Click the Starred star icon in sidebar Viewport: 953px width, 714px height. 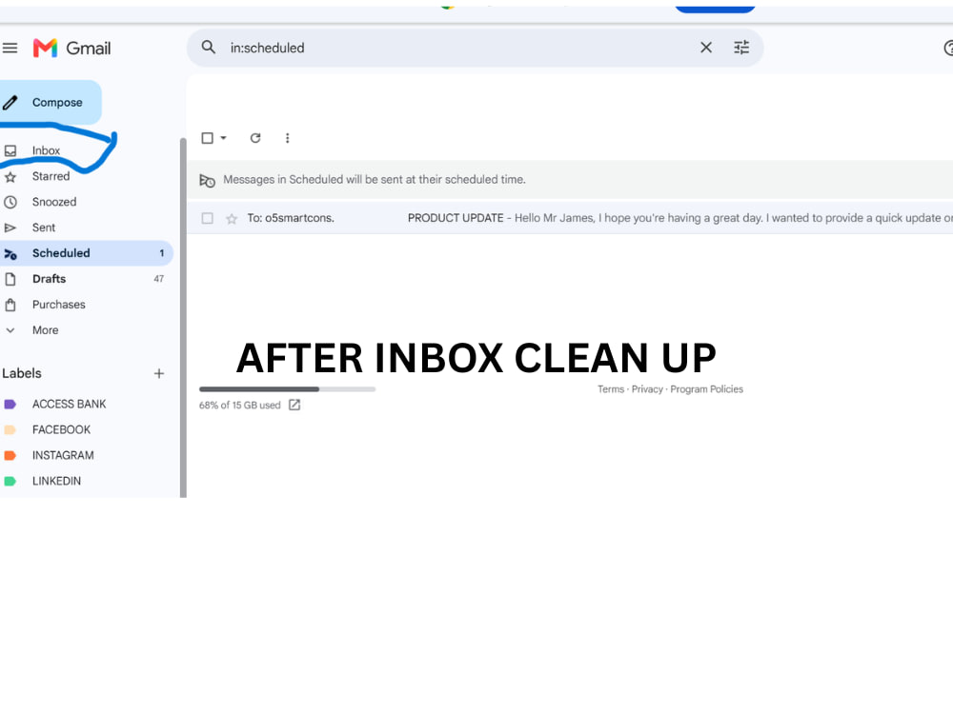(x=10, y=177)
